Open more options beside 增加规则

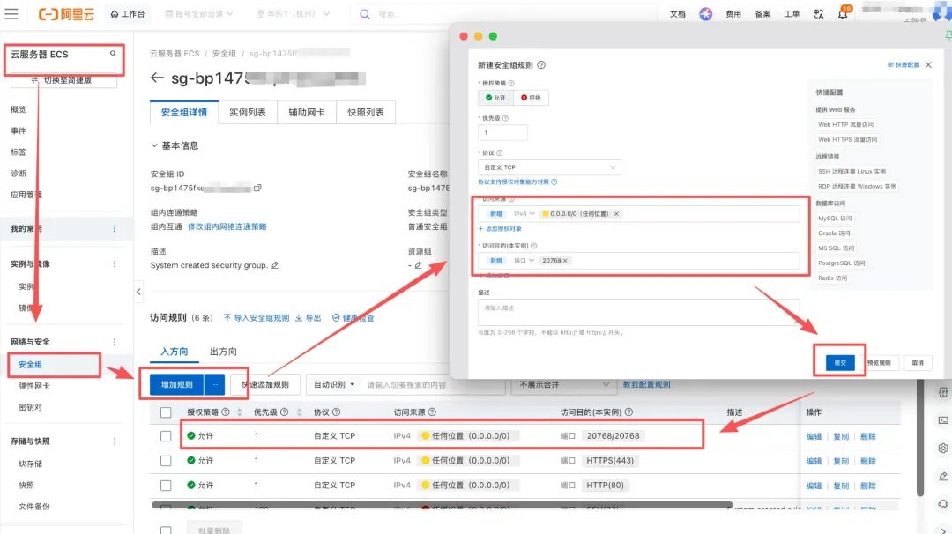point(214,384)
